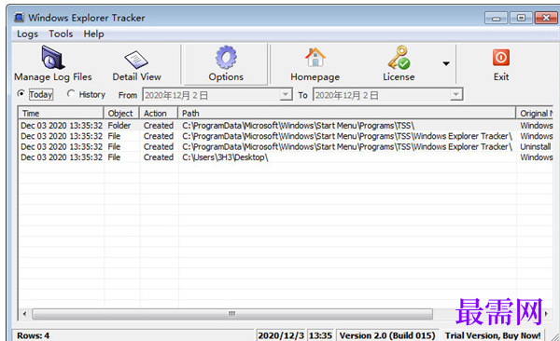This screenshot has height=341, width=560.
Task: Go to the Homepage
Action: [x=315, y=64]
